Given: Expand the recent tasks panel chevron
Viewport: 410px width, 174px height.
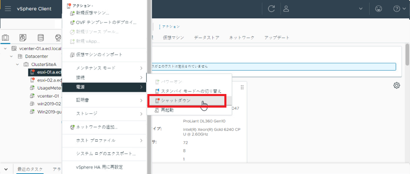Looking at the screenshot, I should point(6,169).
